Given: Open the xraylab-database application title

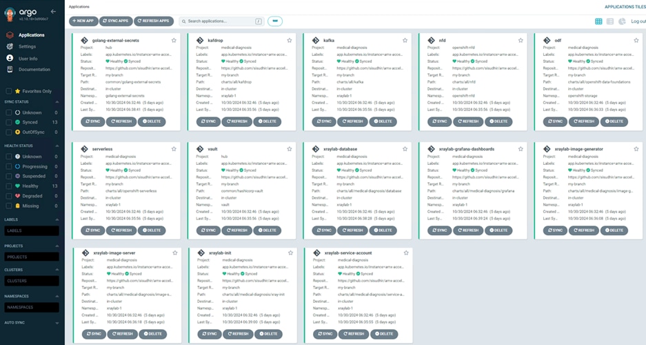Looking at the screenshot, I should click(x=341, y=149).
